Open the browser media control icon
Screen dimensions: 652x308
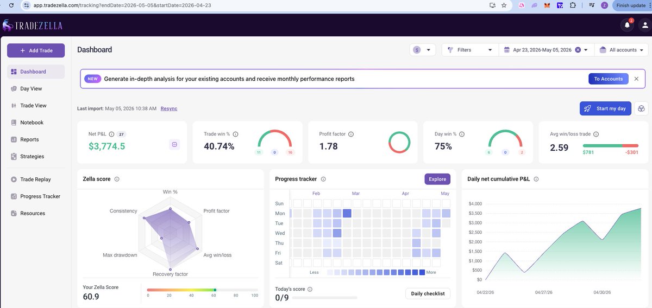coord(591,5)
